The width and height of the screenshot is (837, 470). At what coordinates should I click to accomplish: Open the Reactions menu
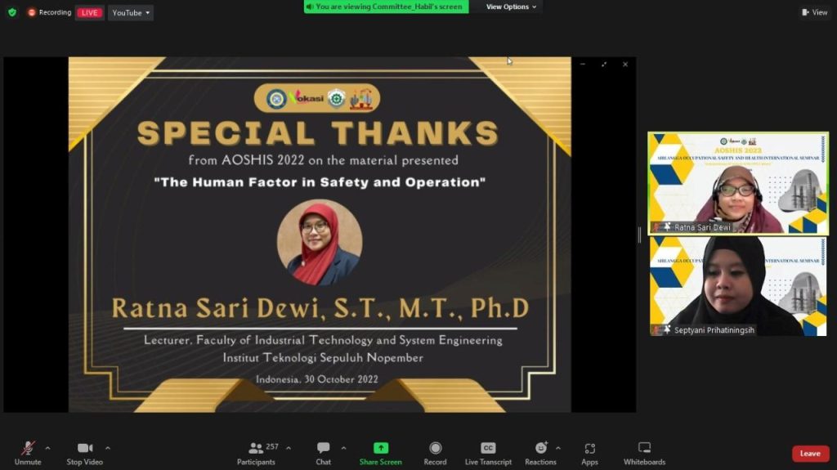[x=540, y=453]
